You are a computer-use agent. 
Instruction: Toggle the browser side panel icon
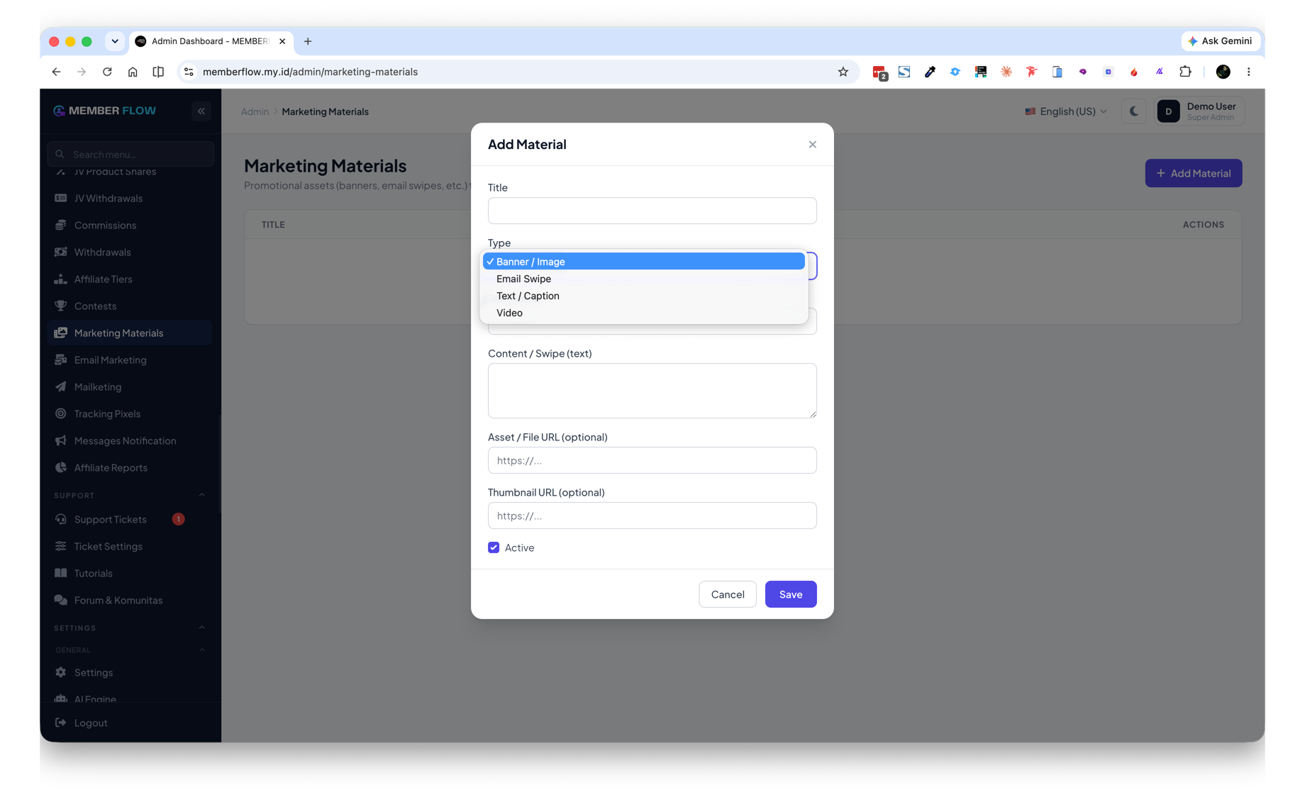[x=158, y=72]
